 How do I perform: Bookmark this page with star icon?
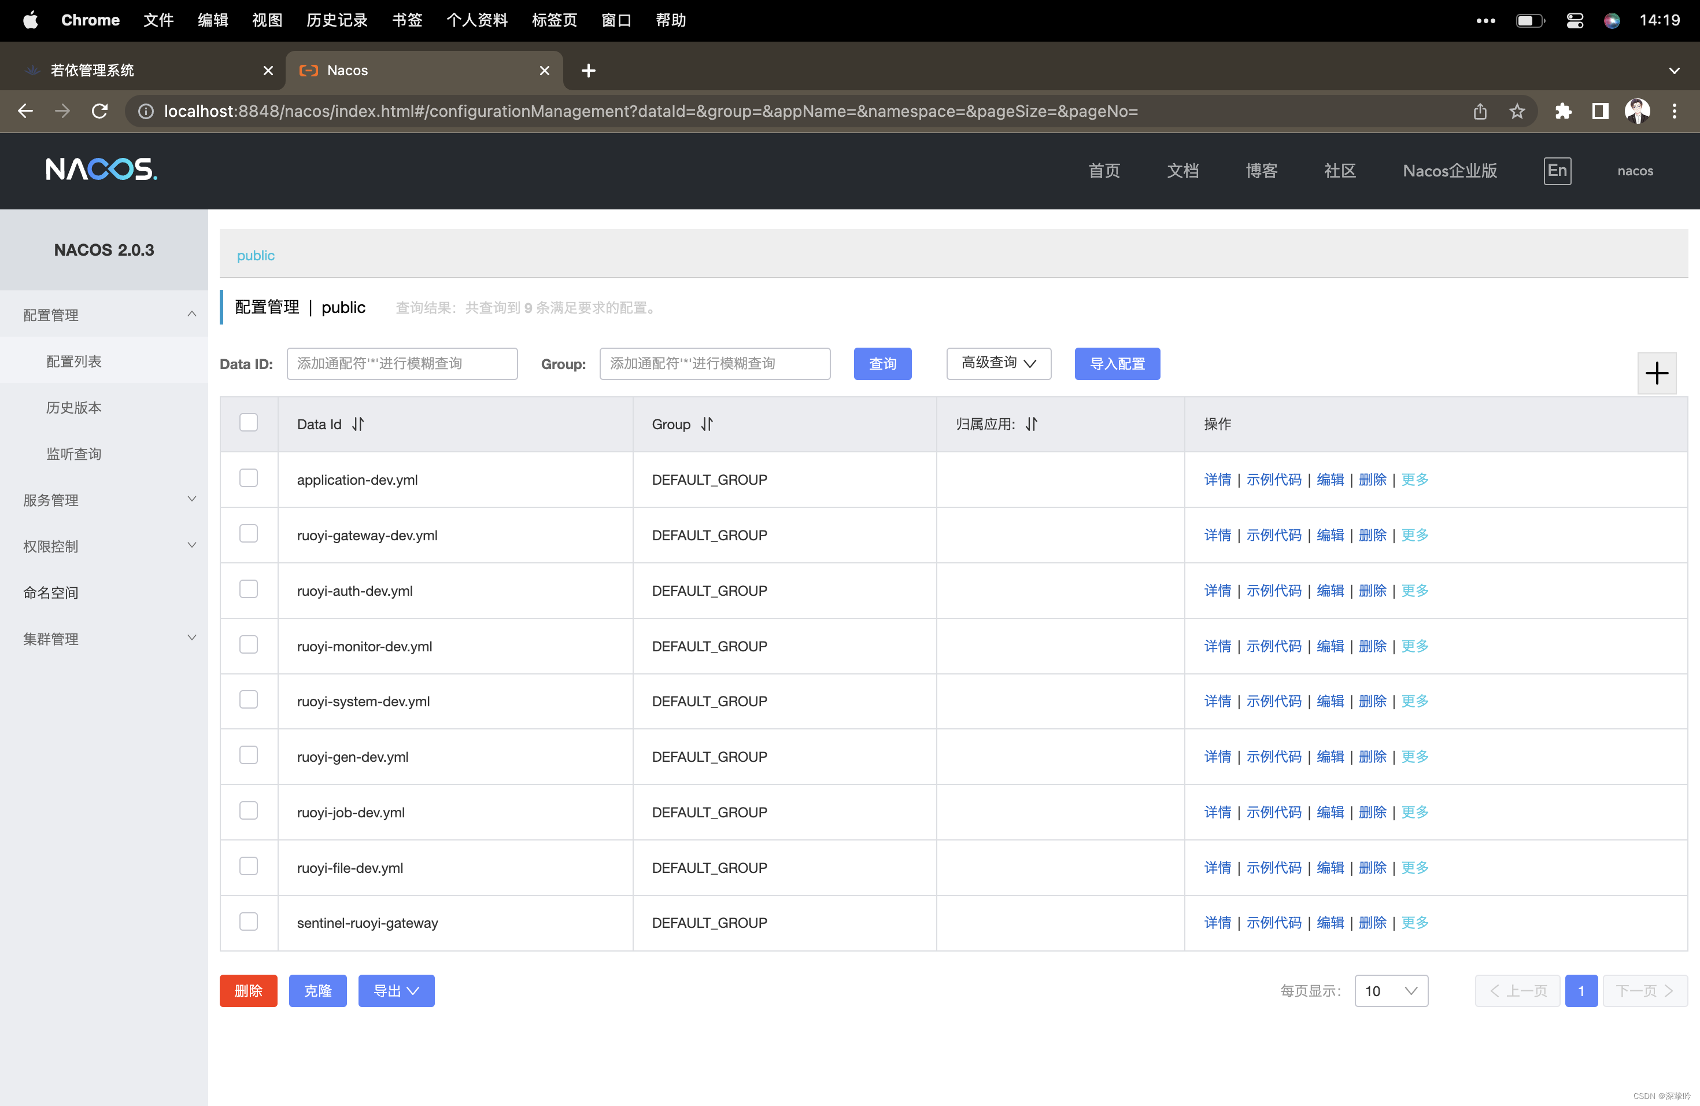[x=1517, y=110]
